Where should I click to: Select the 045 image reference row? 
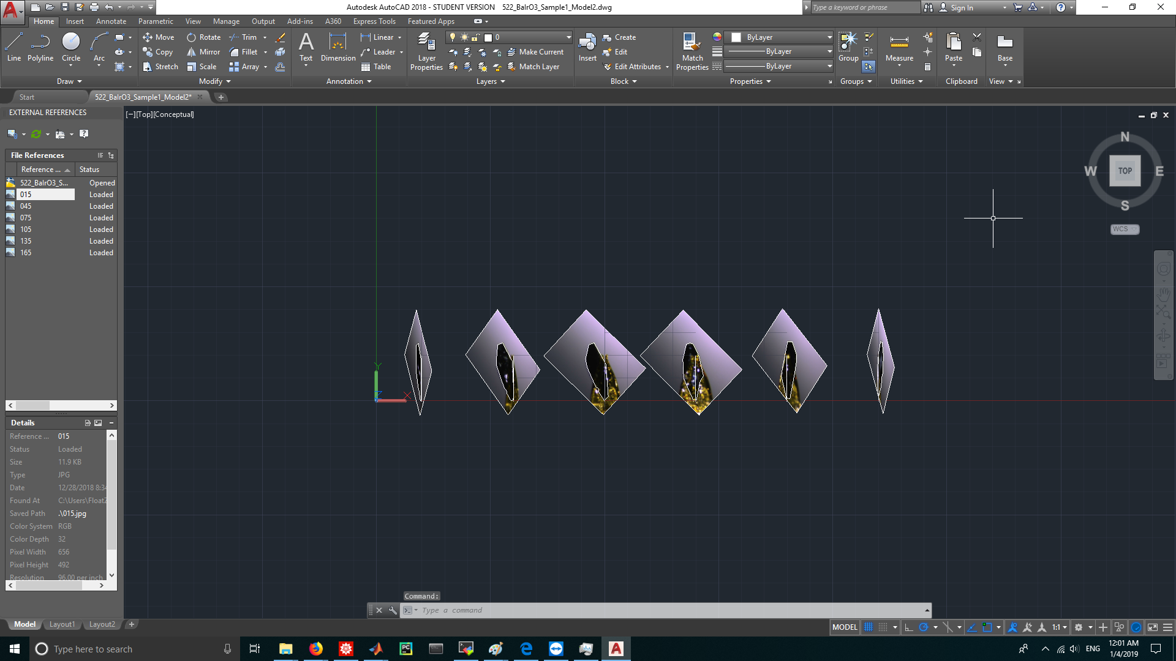tap(61, 206)
